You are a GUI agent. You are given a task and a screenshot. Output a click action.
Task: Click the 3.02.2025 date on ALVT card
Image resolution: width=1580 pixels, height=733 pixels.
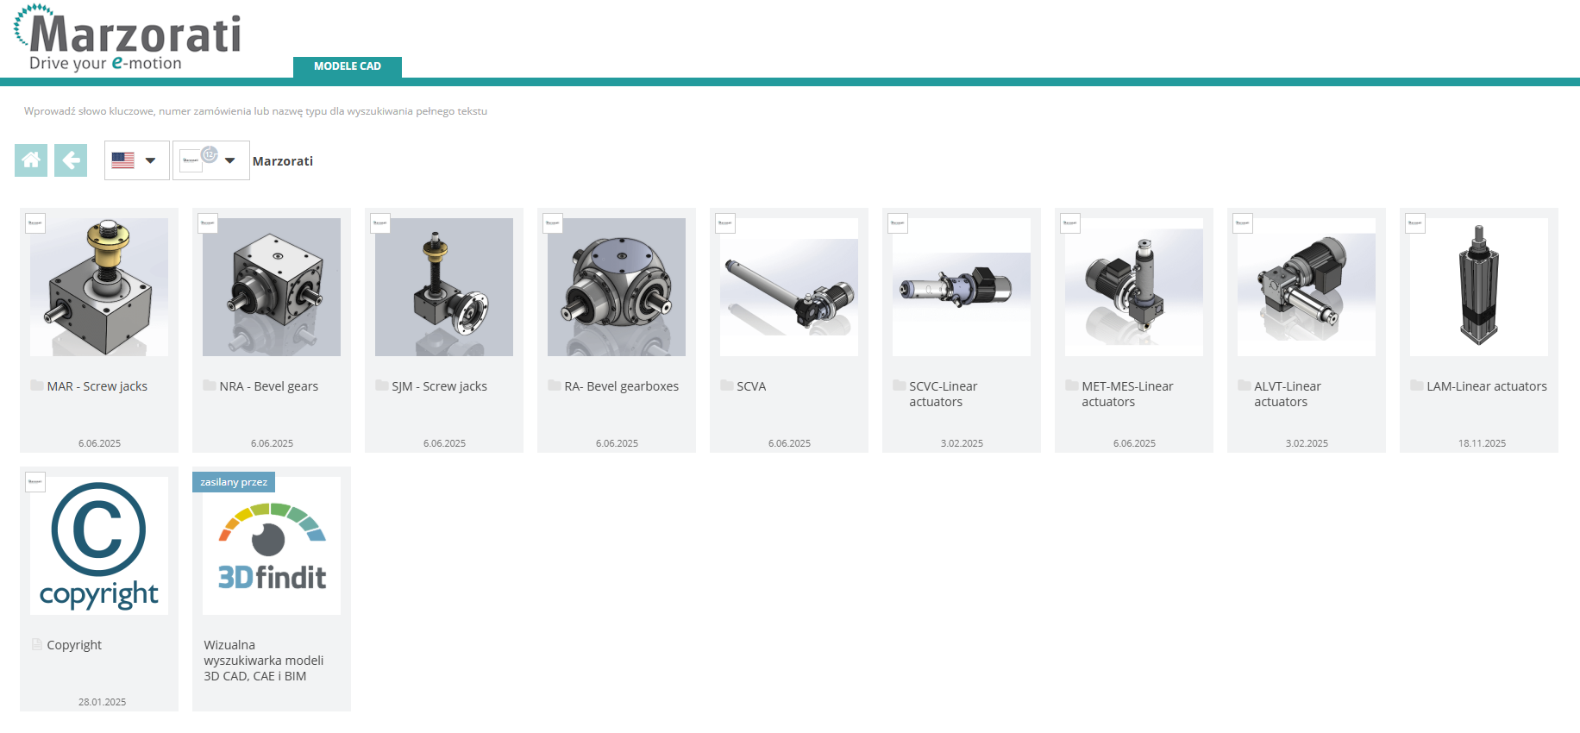point(1307,443)
